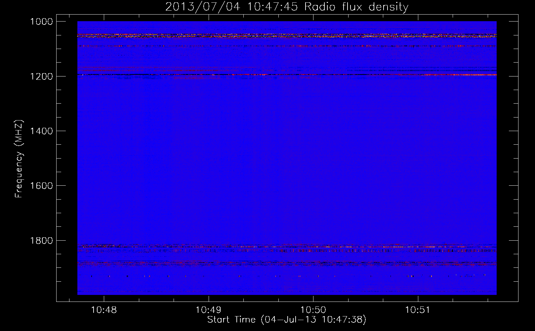535x331 pixels.
Task: Click the faint dotted band near 1090 MHz
Action: pos(287,46)
